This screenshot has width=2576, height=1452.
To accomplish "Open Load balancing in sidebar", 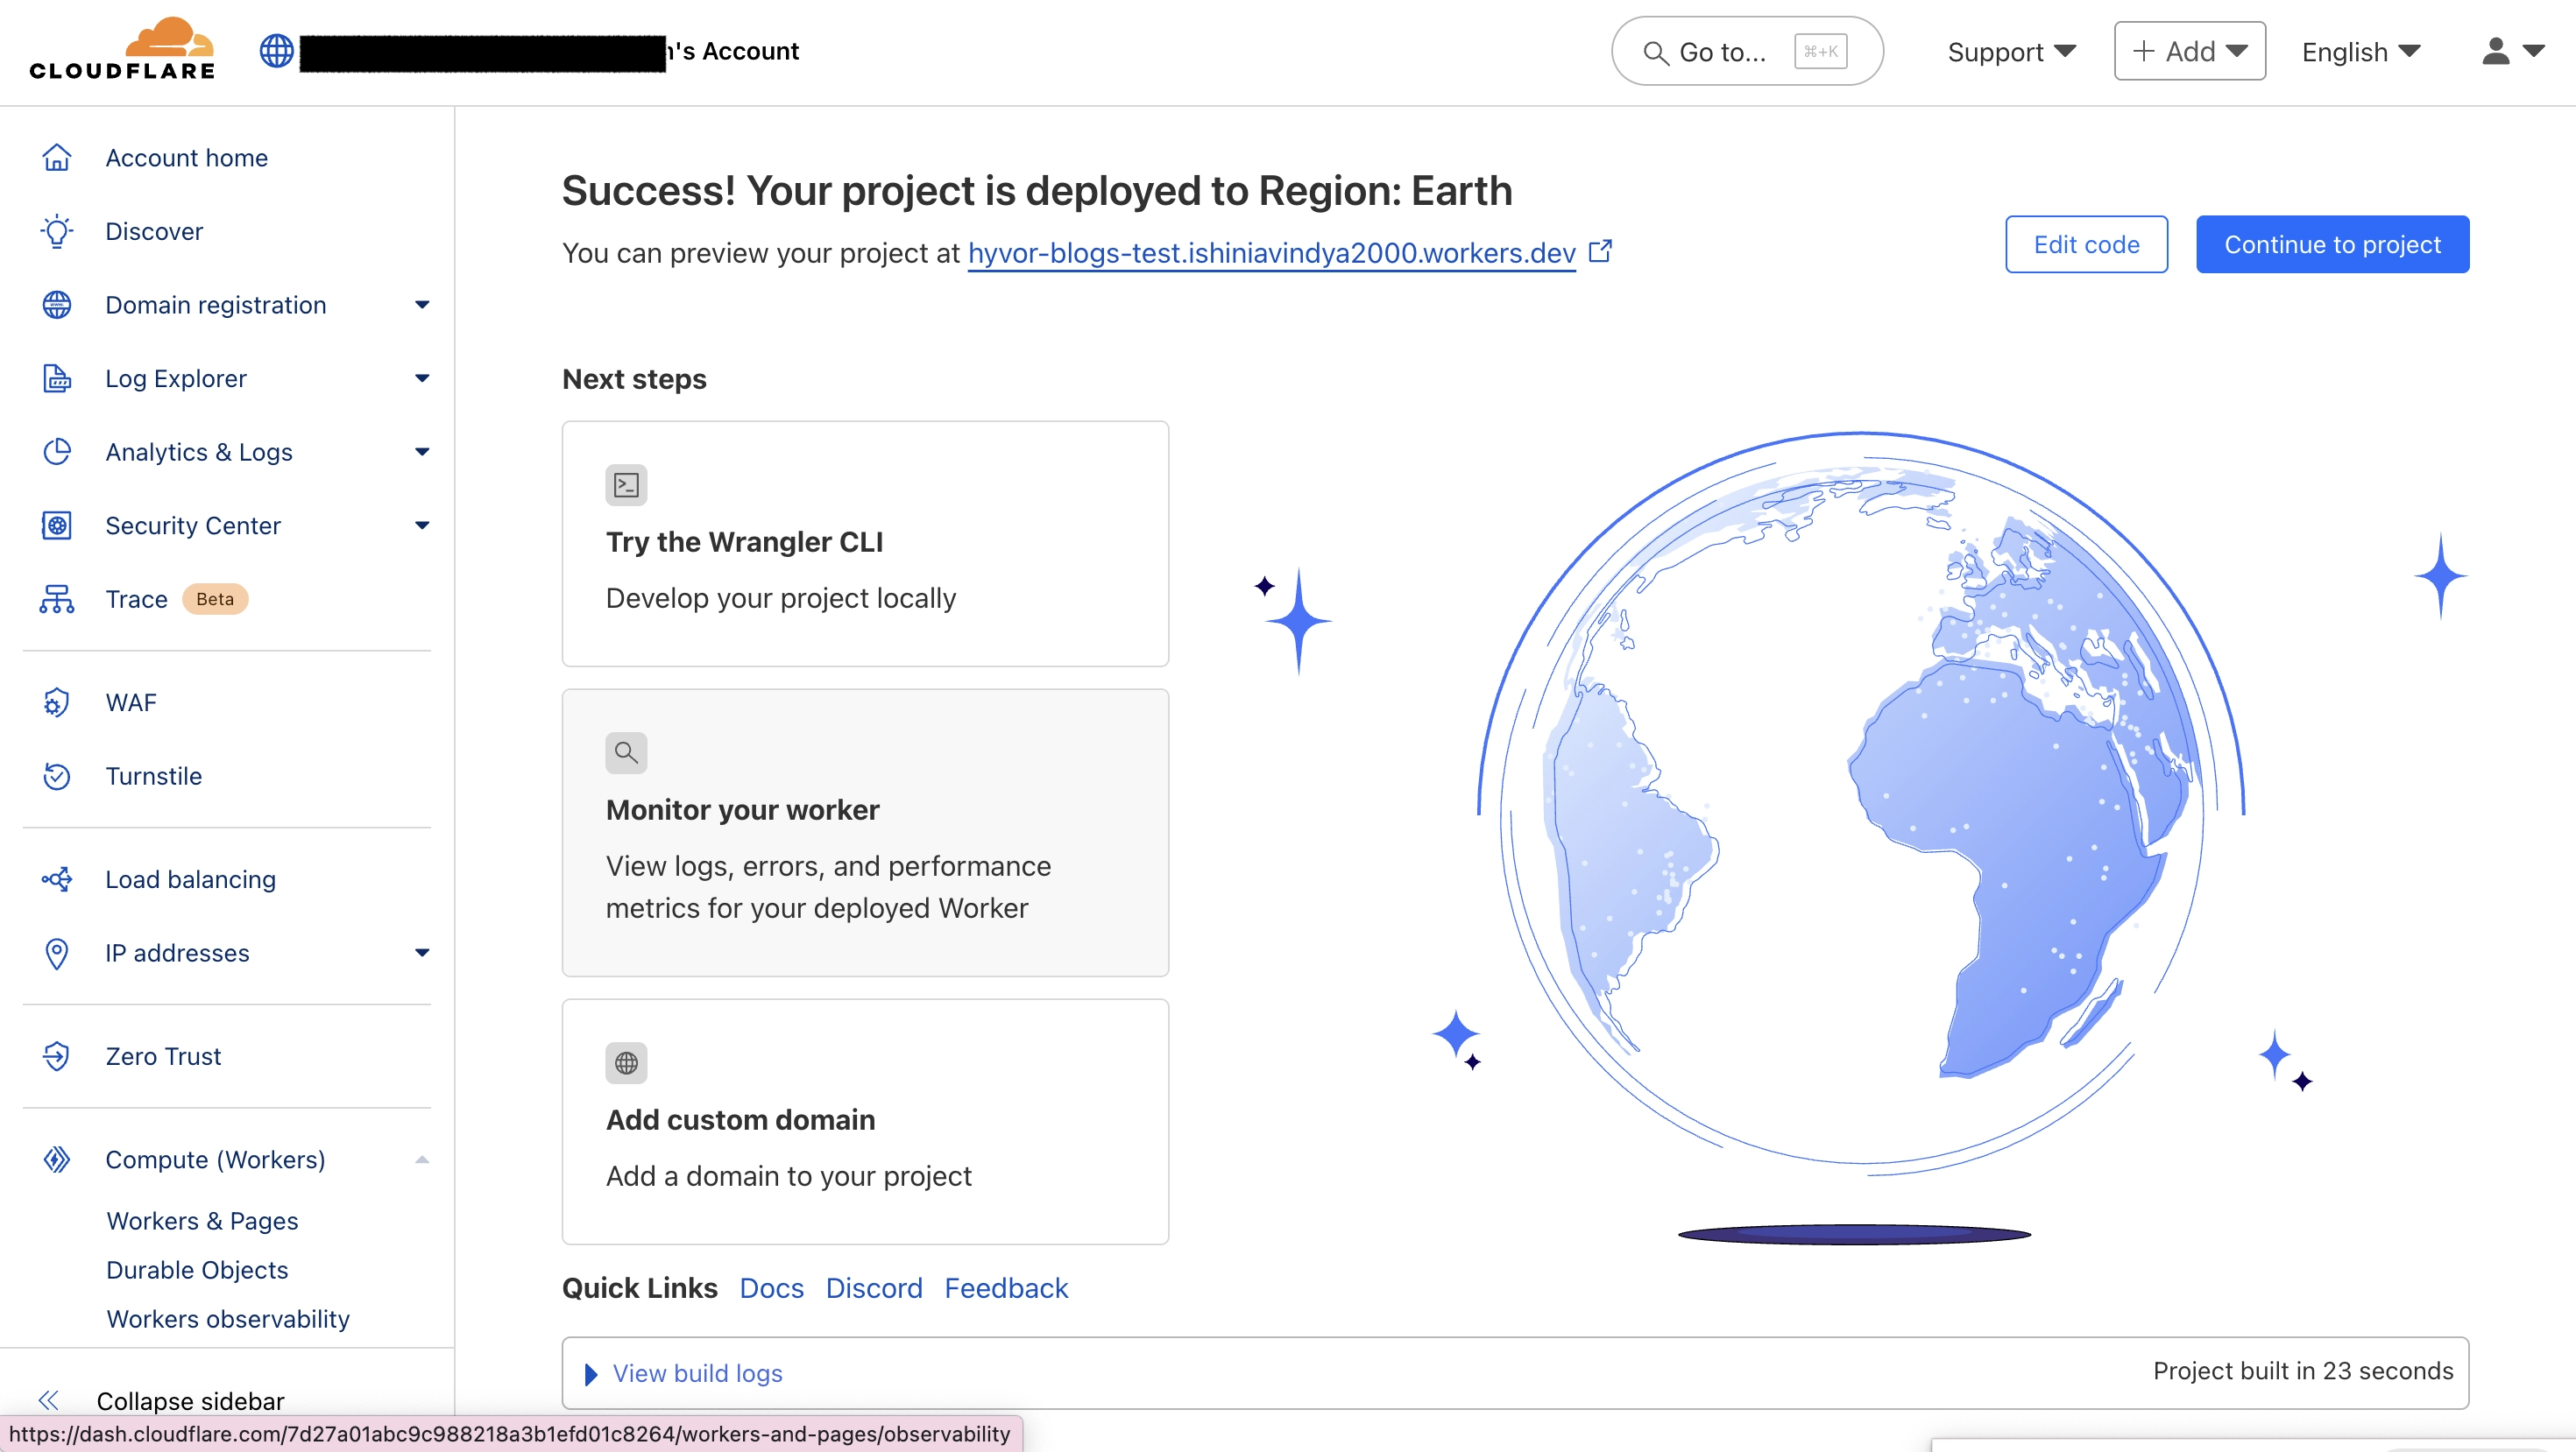I will (x=191, y=879).
